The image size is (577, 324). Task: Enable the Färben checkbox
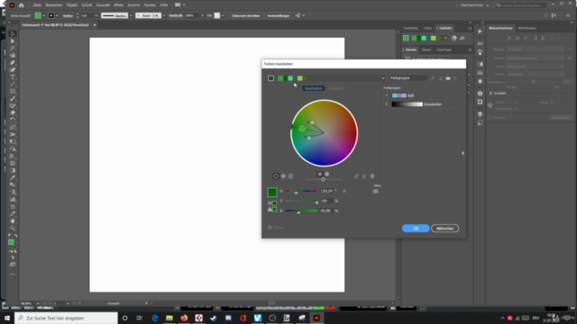pyautogui.click(x=270, y=228)
